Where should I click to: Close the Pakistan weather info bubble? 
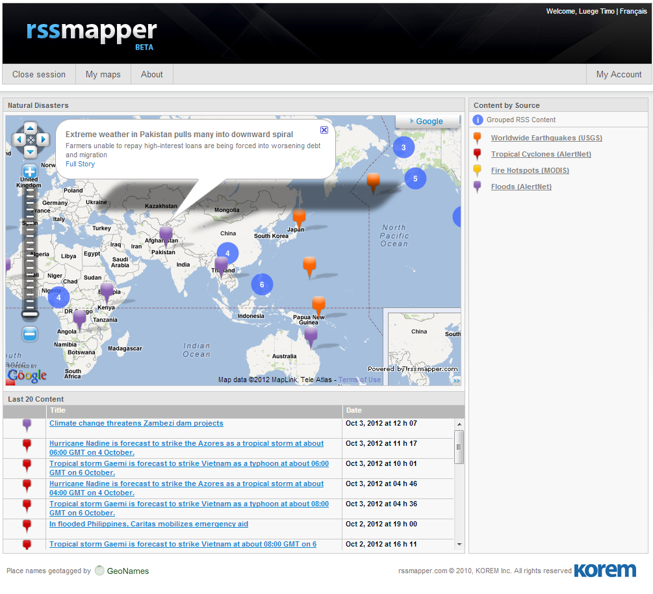pos(324,130)
